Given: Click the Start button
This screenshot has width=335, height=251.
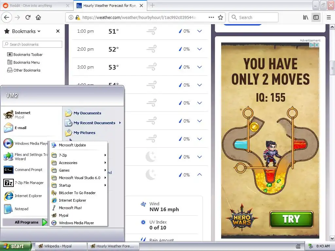Looking at the screenshot, I should 15,246.
